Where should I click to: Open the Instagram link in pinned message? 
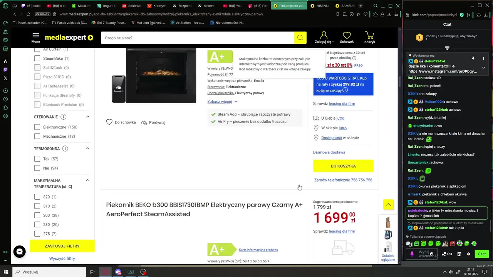[443, 71]
